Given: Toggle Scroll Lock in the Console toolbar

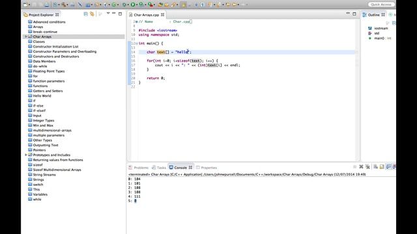Looking at the screenshot, I should point(382,166).
